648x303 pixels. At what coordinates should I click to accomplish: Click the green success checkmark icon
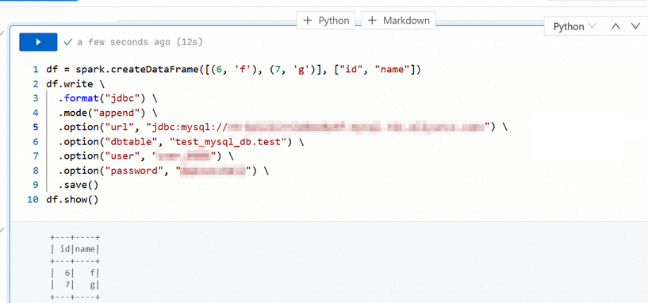(68, 42)
